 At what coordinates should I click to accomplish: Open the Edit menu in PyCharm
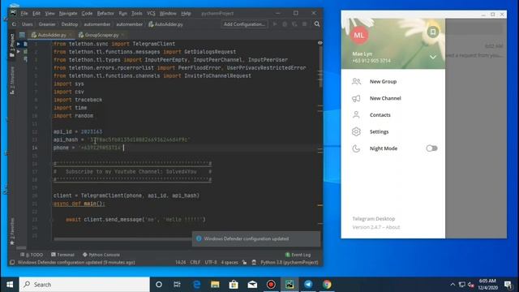tap(36, 14)
